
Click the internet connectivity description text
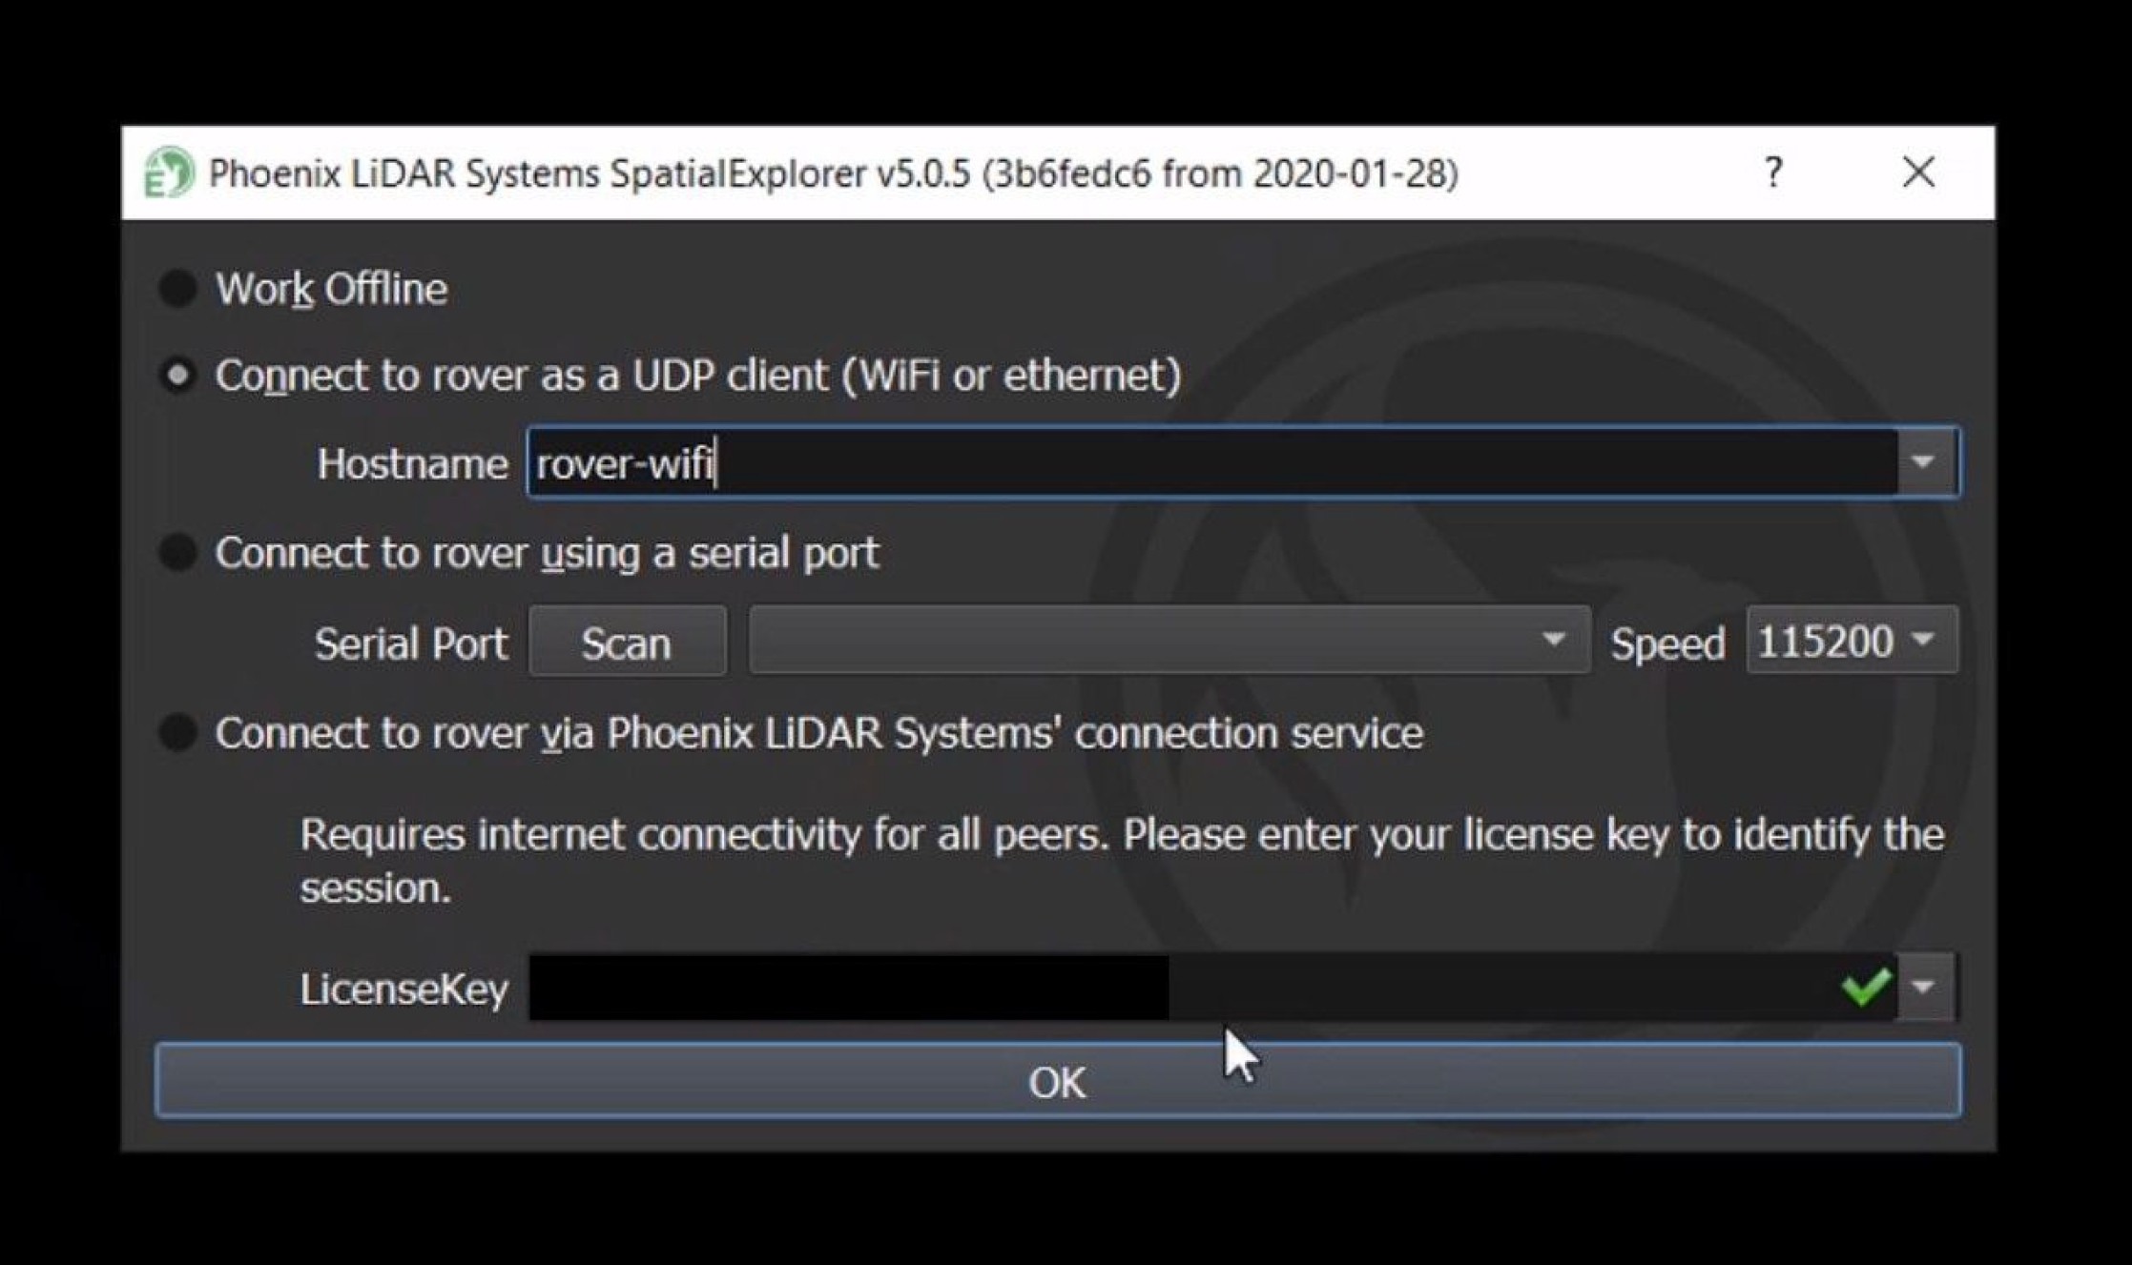click(1122, 860)
